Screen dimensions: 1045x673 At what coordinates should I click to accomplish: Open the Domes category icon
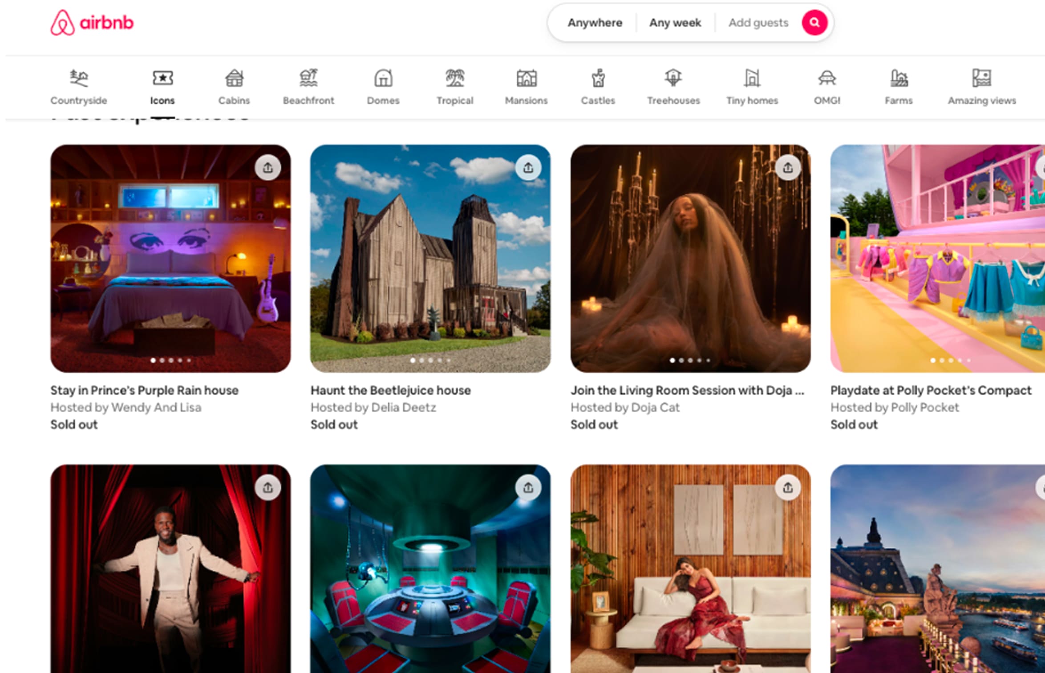[383, 78]
